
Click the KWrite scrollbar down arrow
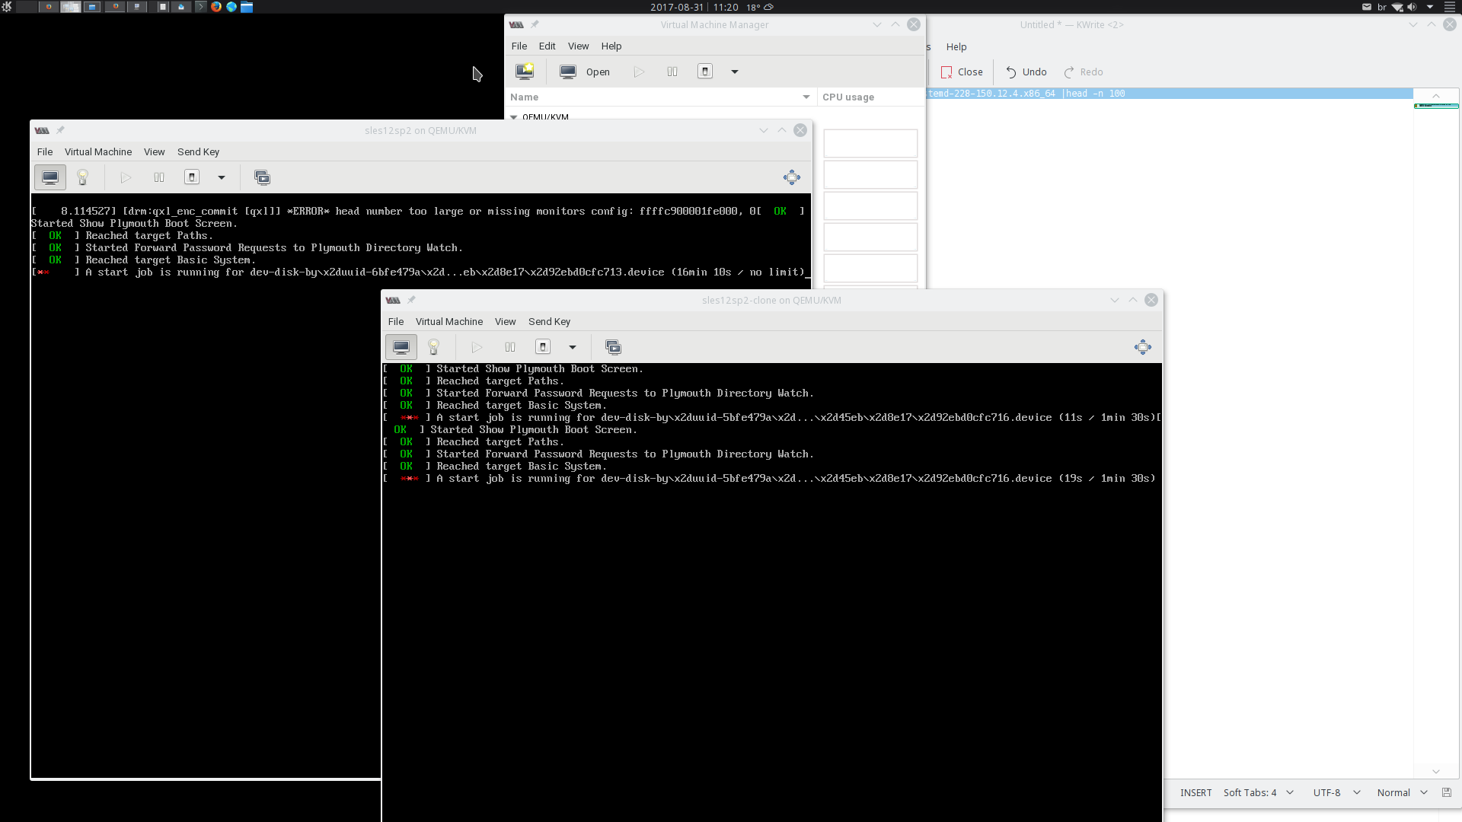(x=1436, y=772)
